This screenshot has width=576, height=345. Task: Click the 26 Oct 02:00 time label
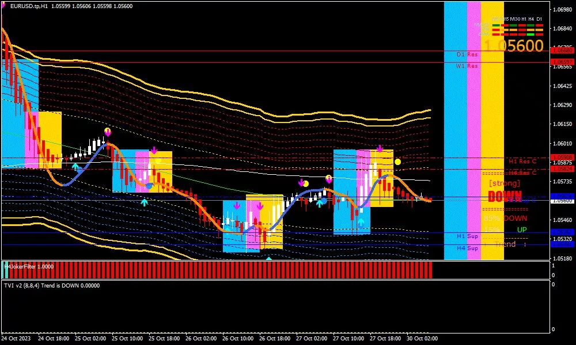pyautogui.click(x=201, y=339)
